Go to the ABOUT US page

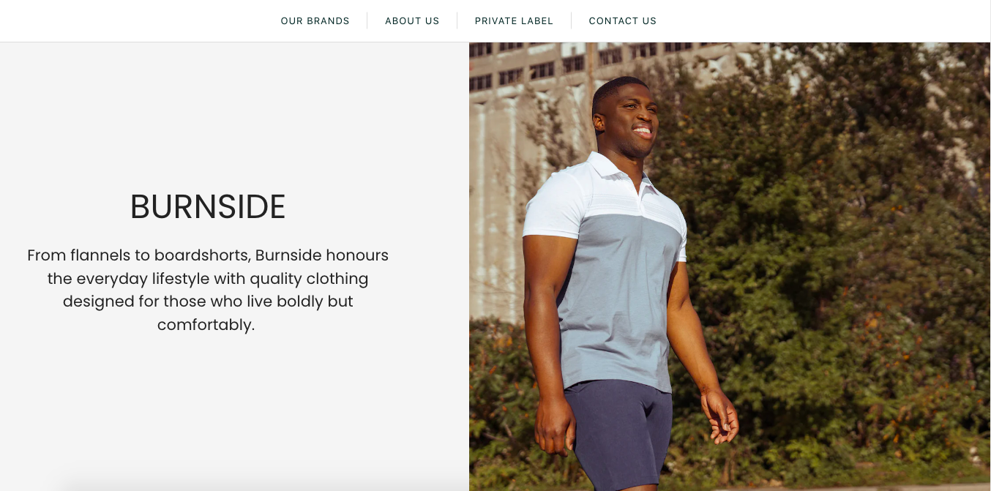(x=412, y=21)
